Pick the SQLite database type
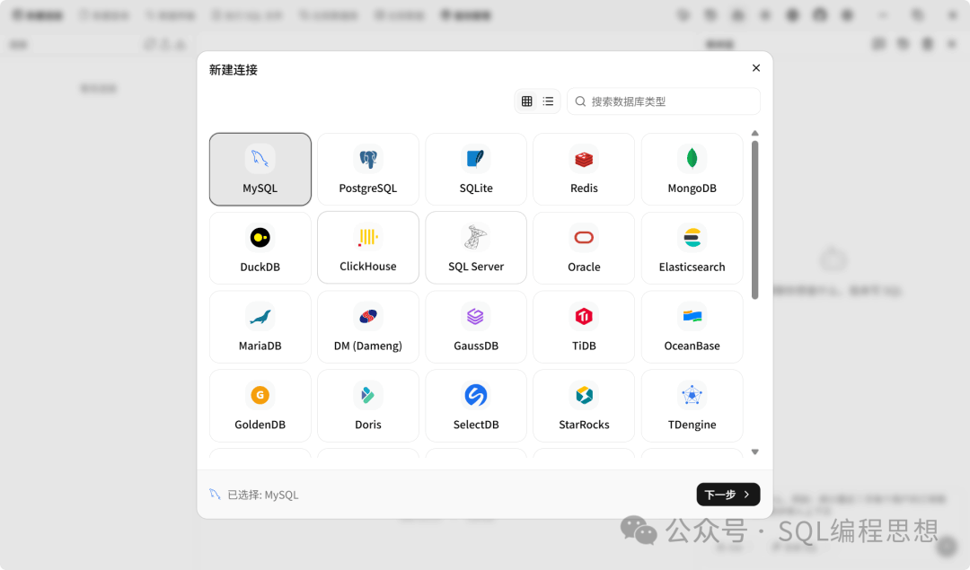The image size is (970, 570). coord(476,170)
